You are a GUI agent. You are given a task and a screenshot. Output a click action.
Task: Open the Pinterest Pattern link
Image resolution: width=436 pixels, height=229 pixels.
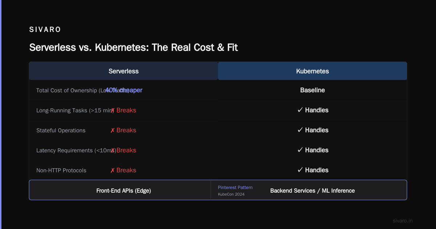click(235, 188)
